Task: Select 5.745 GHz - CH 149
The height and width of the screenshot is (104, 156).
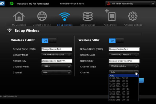Action: [x=124, y=89]
